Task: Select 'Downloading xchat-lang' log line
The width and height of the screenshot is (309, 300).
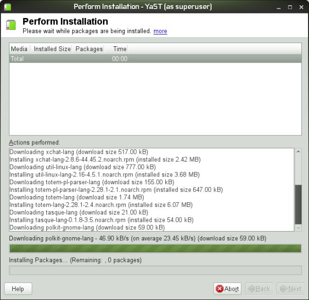Action: coord(79,152)
